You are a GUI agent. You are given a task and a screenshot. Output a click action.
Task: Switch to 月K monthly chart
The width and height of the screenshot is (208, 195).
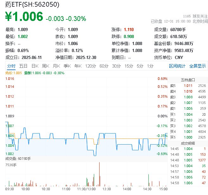[x=56, y=66]
